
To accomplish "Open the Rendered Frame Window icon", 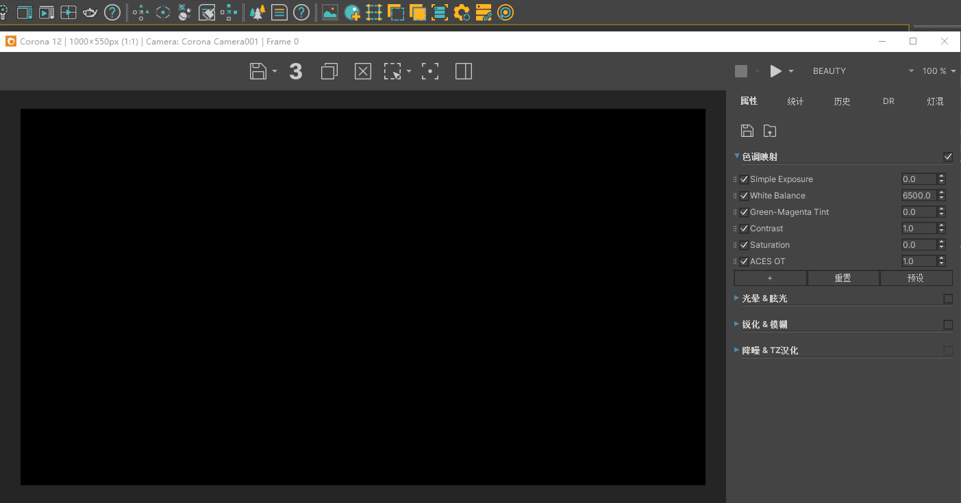I will (47, 12).
